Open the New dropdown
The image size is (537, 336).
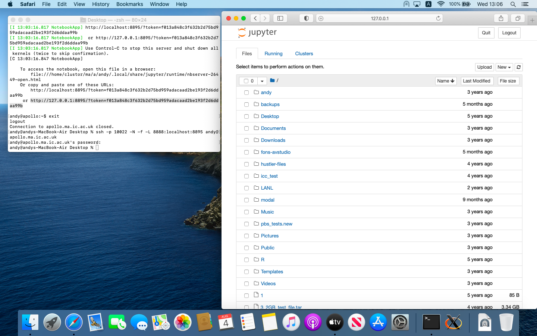click(x=504, y=67)
